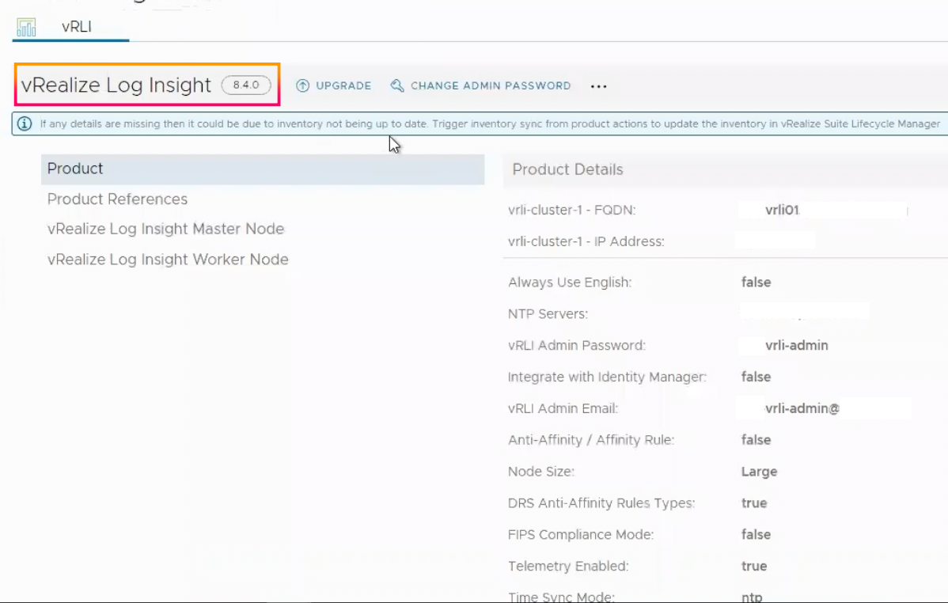Click the Node Size Large value

pos(759,472)
